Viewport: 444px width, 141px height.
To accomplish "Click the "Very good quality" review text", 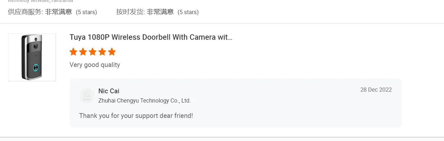I will [x=95, y=65].
